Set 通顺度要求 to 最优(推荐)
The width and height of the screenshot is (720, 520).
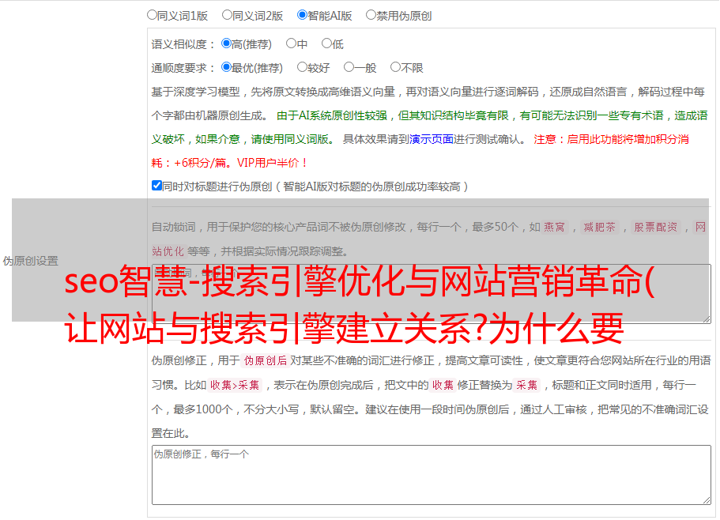pyautogui.click(x=226, y=67)
